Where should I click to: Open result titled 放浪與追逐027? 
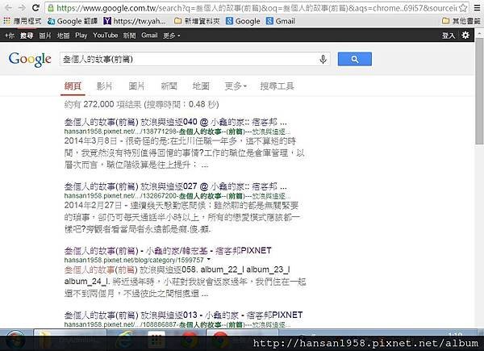point(175,186)
